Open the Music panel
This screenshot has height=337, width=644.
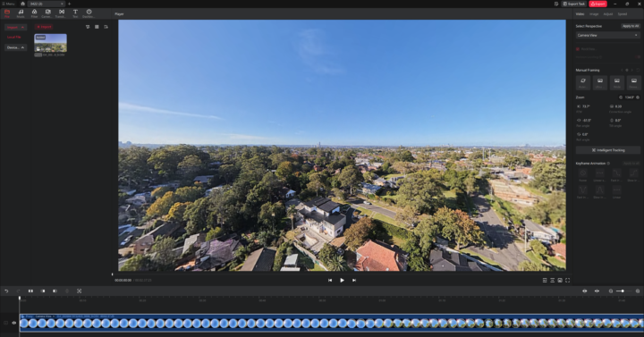click(x=21, y=13)
